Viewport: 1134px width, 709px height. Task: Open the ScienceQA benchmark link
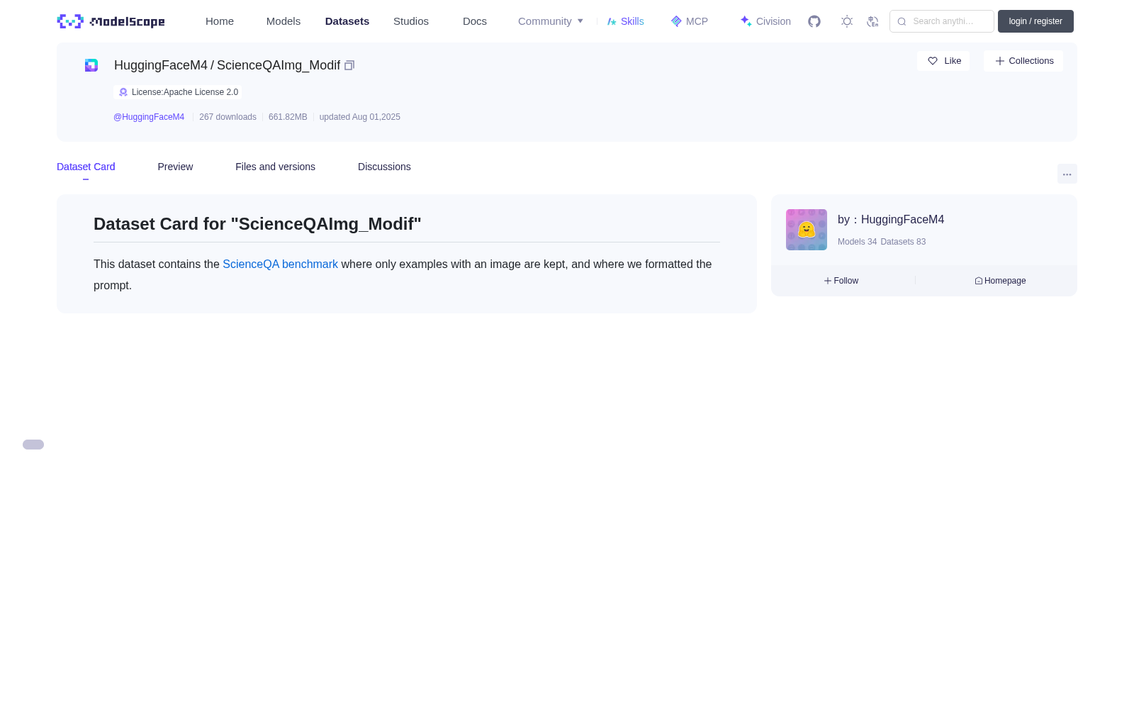(x=280, y=264)
